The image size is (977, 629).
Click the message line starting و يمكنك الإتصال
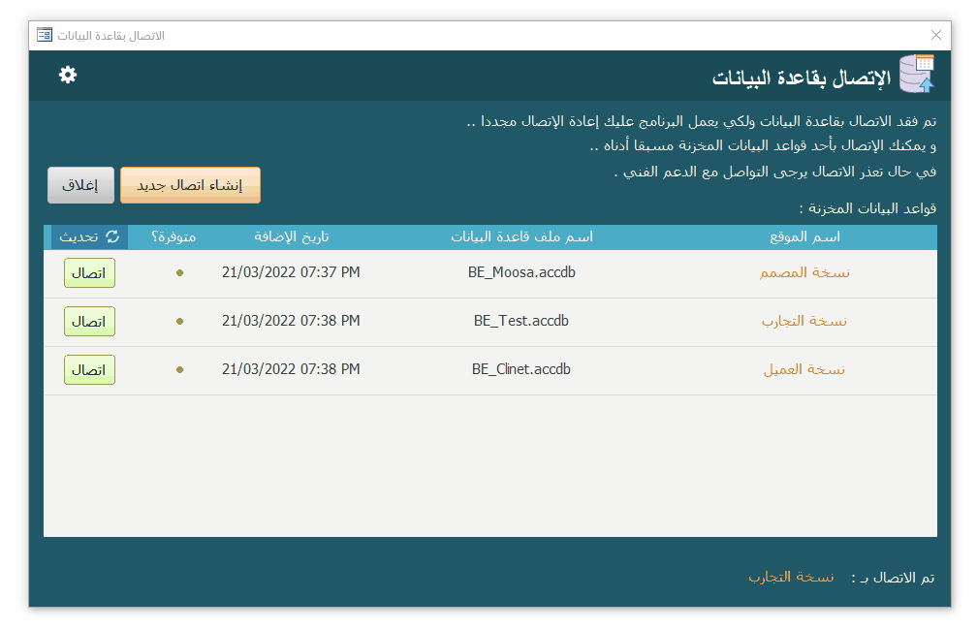point(764,145)
